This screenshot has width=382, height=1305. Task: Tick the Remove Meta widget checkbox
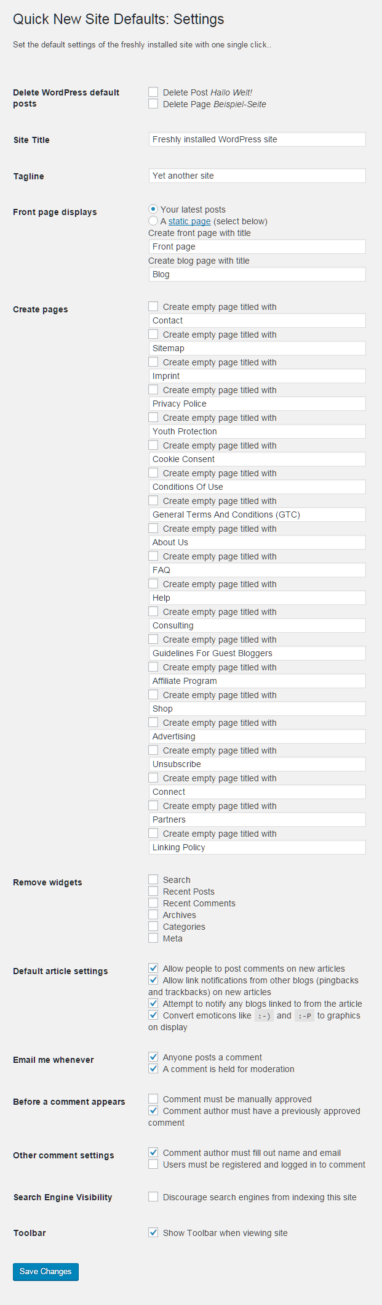(x=153, y=938)
